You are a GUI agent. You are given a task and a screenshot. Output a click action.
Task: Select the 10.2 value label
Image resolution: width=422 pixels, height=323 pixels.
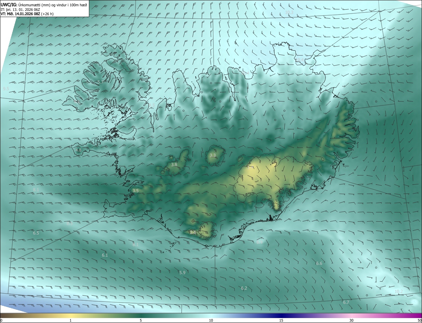pos(399,292)
